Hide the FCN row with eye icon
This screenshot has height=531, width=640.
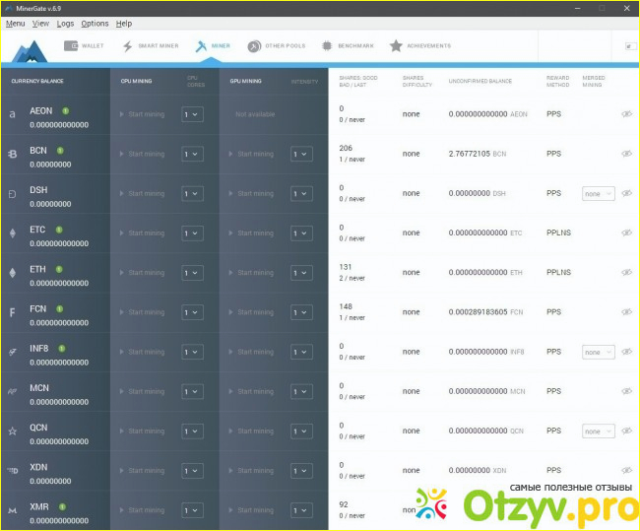(x=626, y=311)
